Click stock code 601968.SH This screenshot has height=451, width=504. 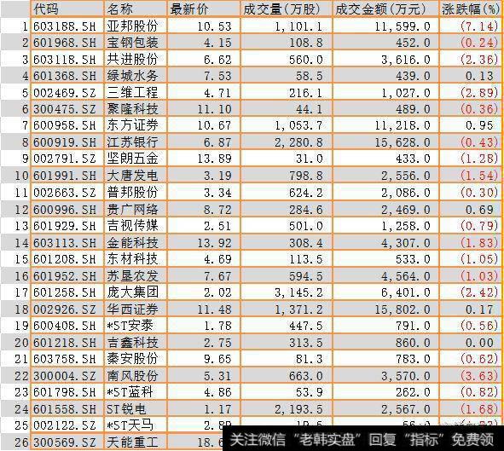65,43
